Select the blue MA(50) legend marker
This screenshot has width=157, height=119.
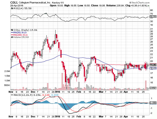[11, 31]
